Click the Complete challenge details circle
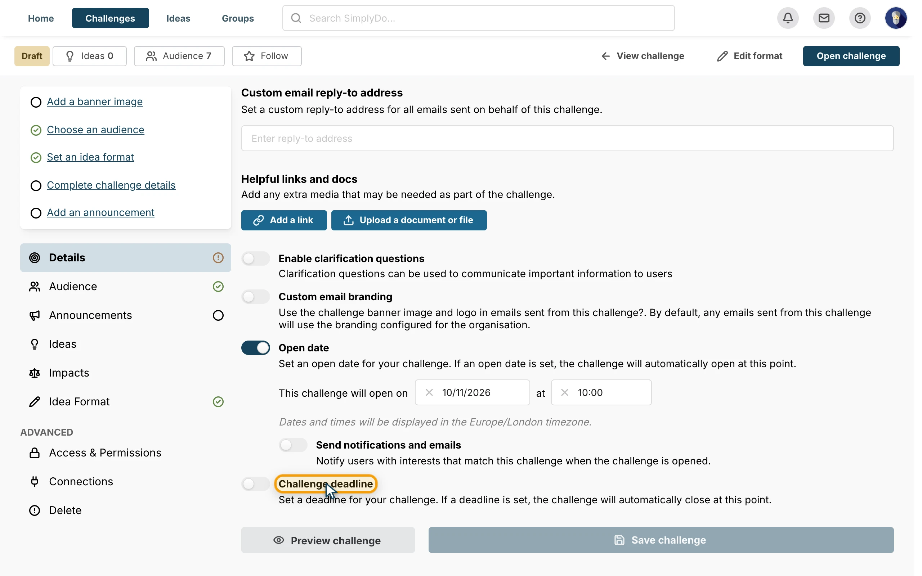Screen dimensions: 922x576 click(36, 185)
